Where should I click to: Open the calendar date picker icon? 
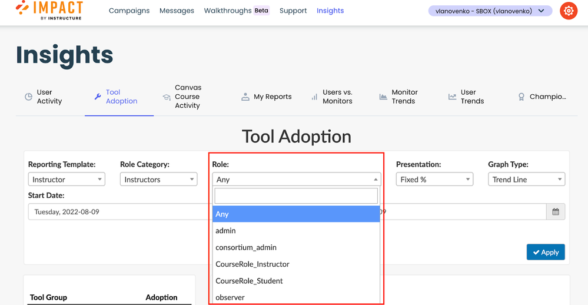click(x=555, y=212)
